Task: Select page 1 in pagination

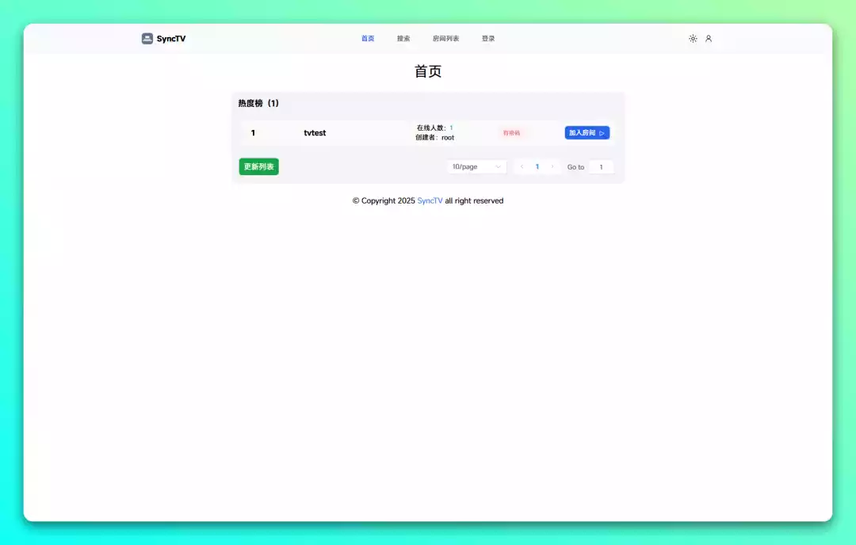Action: click(x=537, y=166)
